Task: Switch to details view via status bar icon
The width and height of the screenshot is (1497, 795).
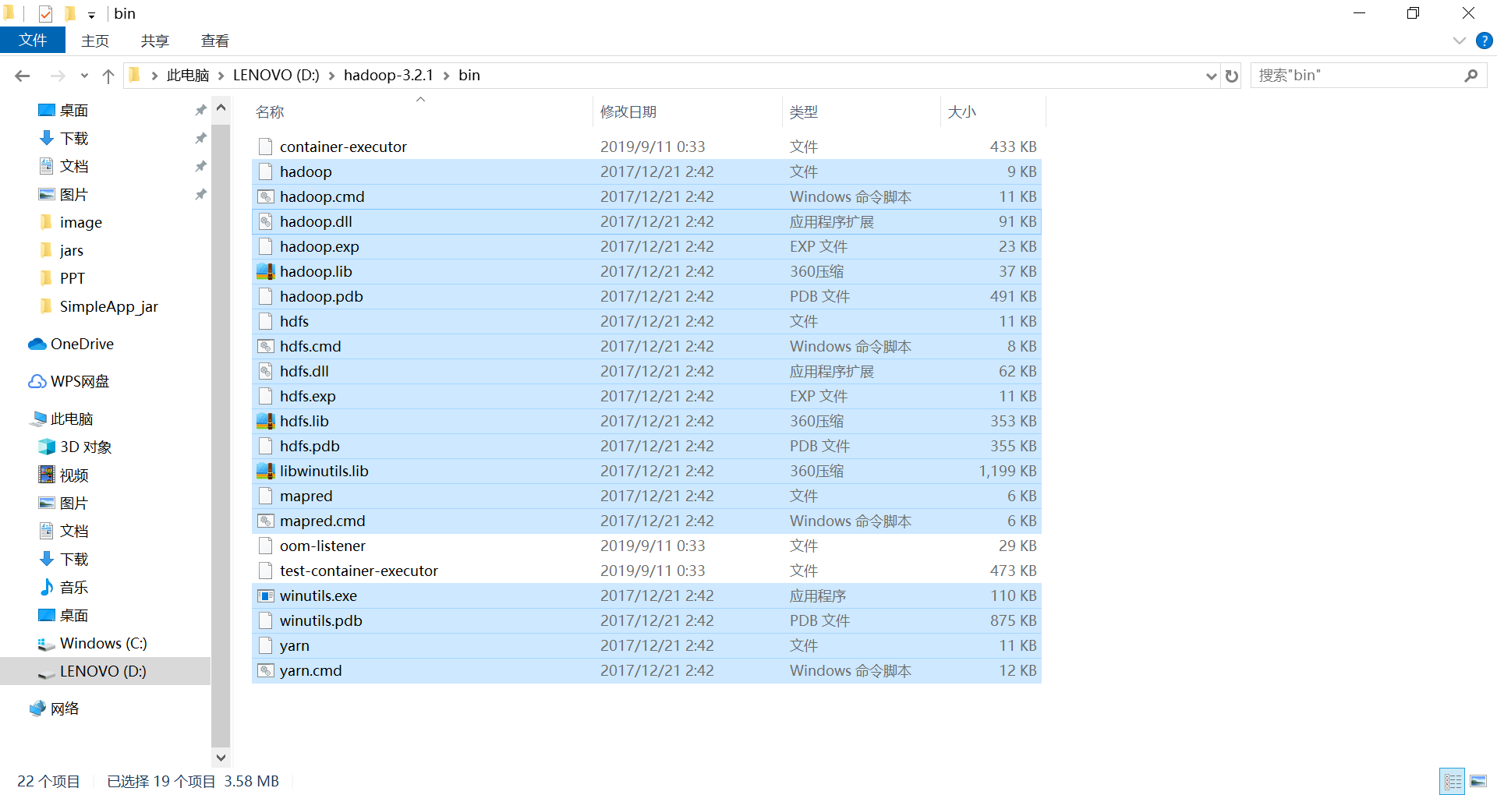Action: (1453, 781)
